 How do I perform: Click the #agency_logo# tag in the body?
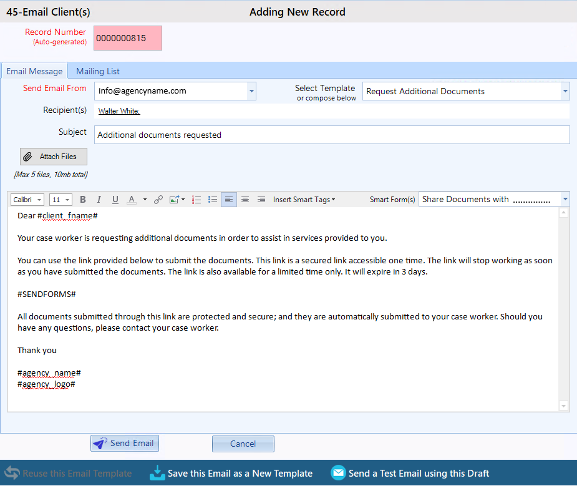[46, 384]
